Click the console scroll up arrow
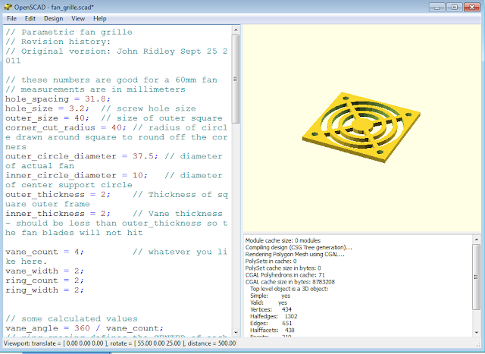 (x=477, y=240)
